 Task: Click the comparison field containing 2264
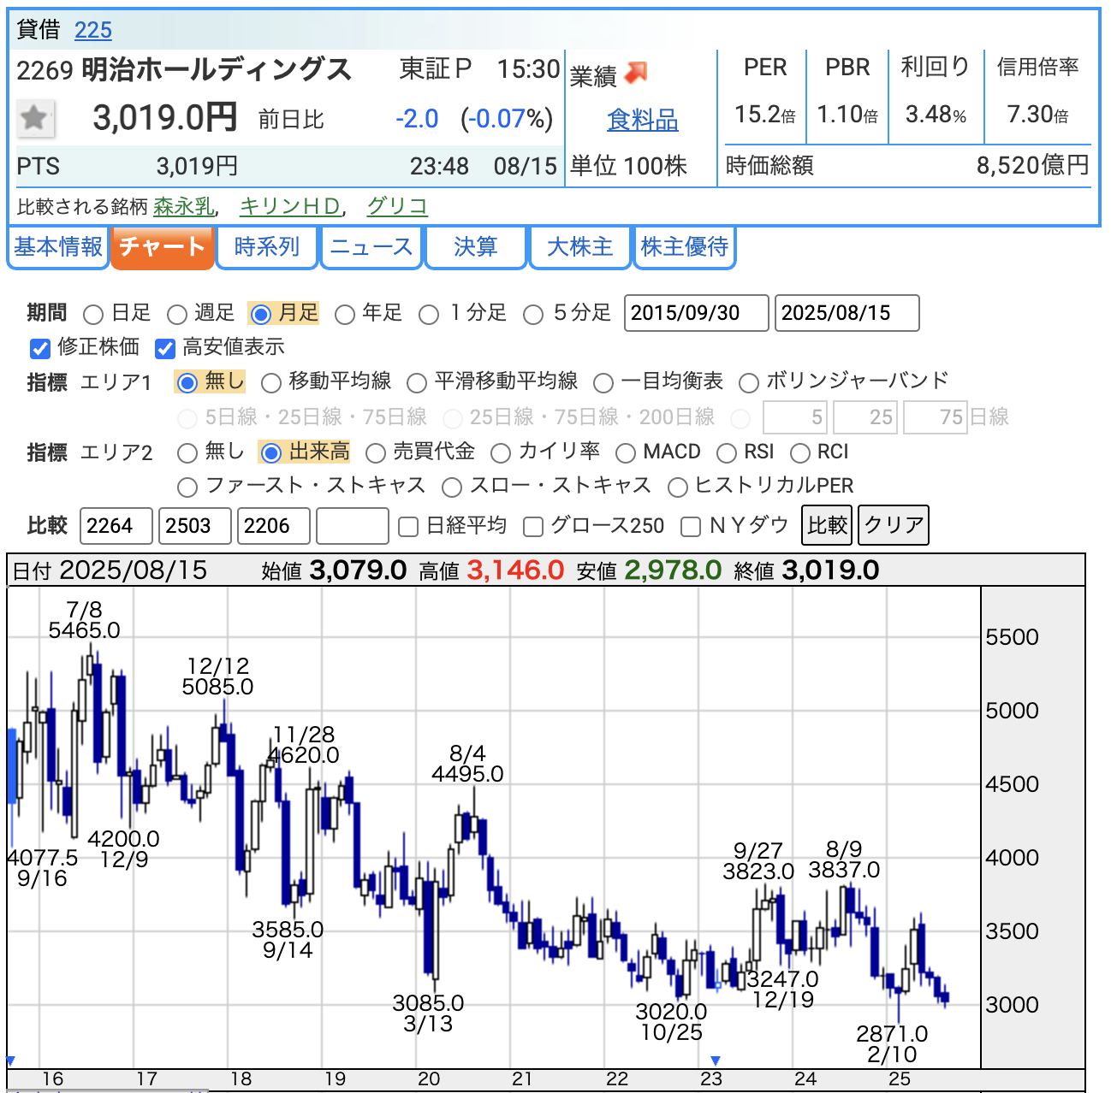116,526
